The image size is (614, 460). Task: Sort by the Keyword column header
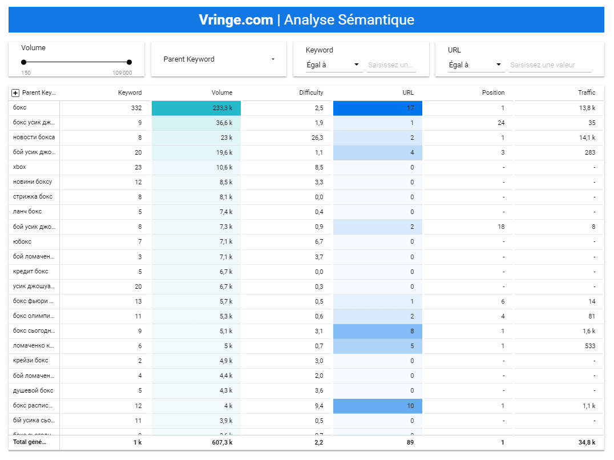click(x=130, y=93)
